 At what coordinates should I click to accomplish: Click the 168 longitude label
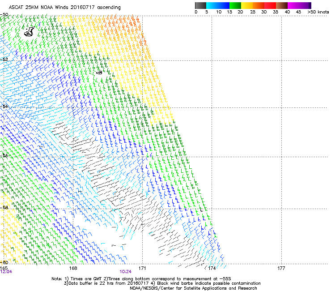coord(73,268)
